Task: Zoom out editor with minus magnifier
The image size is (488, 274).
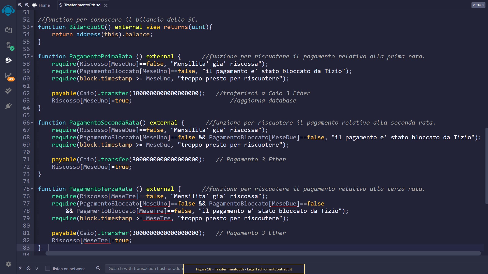Action: tap(20, 5)
